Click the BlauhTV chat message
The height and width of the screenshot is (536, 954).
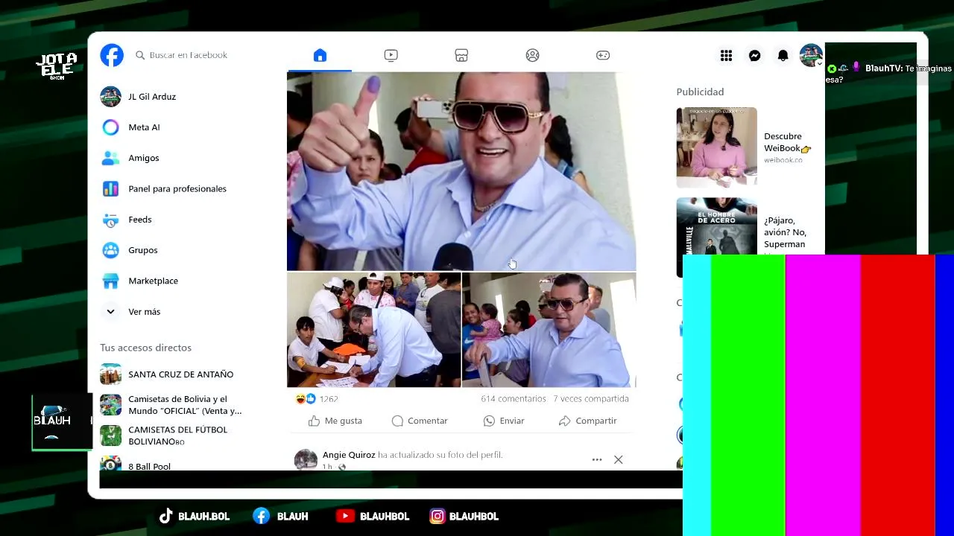888,73
